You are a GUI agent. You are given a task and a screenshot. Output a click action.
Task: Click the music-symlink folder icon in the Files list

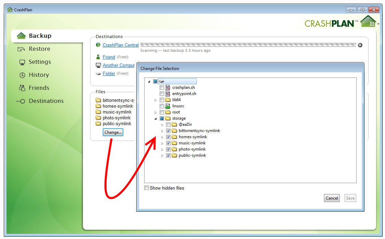(98, 112)
